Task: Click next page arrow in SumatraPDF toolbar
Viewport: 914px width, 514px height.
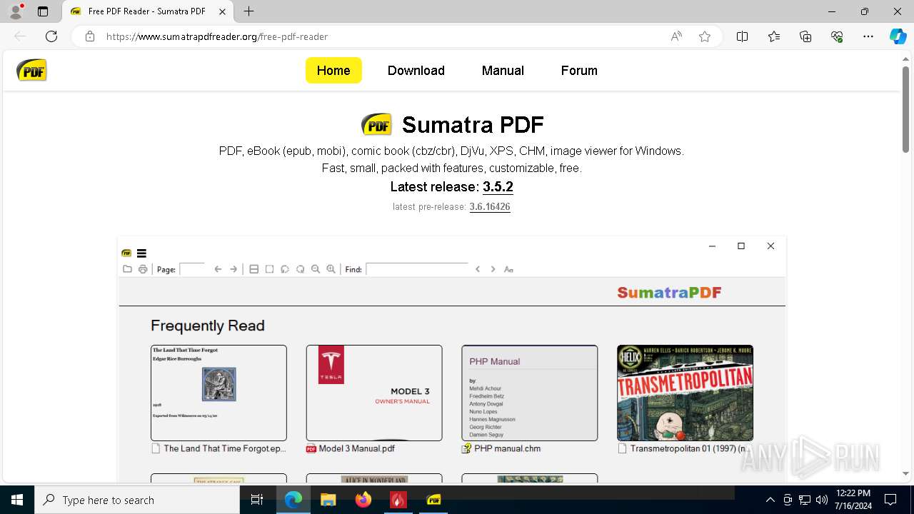Action: tap(233, 269)
